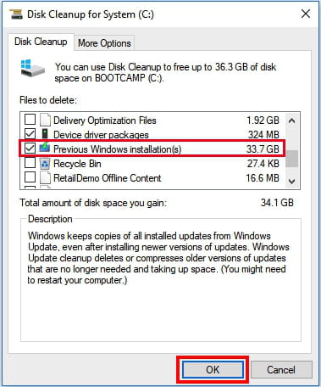Check the Recycle Bin checkbox
Screen dimensions: 321x387
tap(30, 163)
